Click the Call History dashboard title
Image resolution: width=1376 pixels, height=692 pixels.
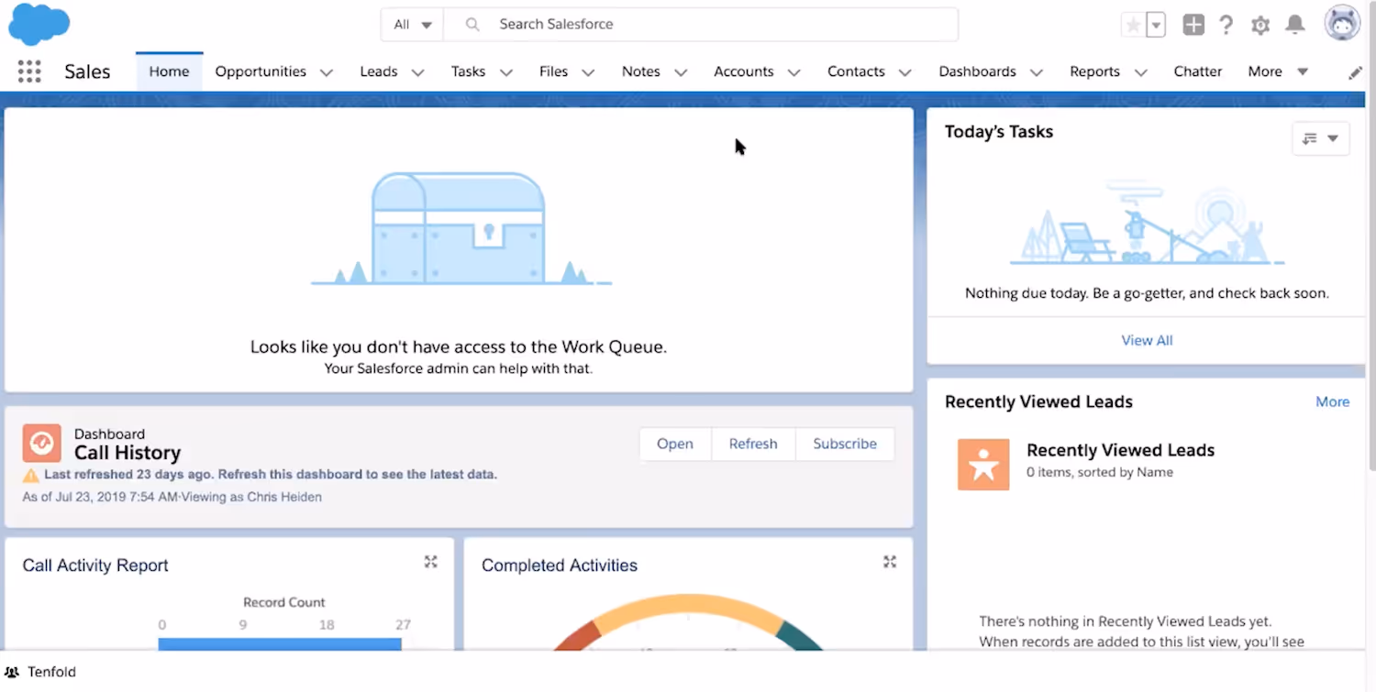128,453
